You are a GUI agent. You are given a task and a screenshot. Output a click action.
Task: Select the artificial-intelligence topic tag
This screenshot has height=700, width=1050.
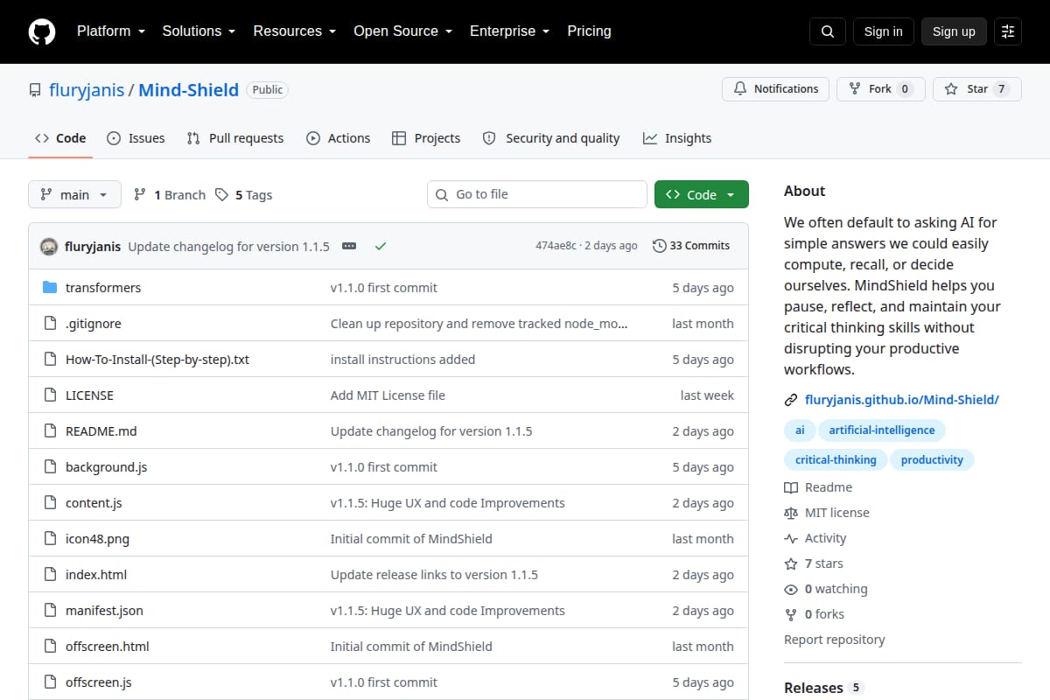(882, 430)
